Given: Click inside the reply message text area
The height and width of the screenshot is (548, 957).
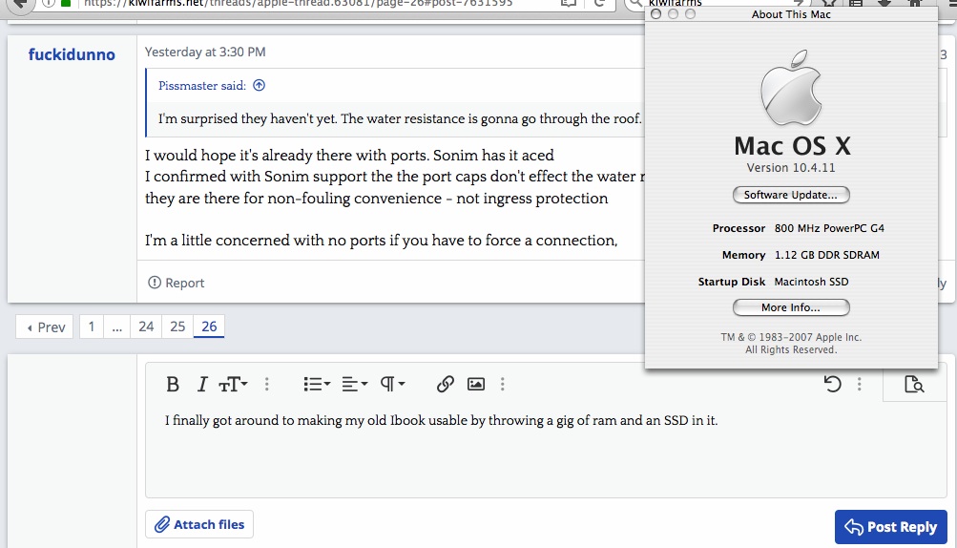Looking at the screenshot, I should point(546,451).
